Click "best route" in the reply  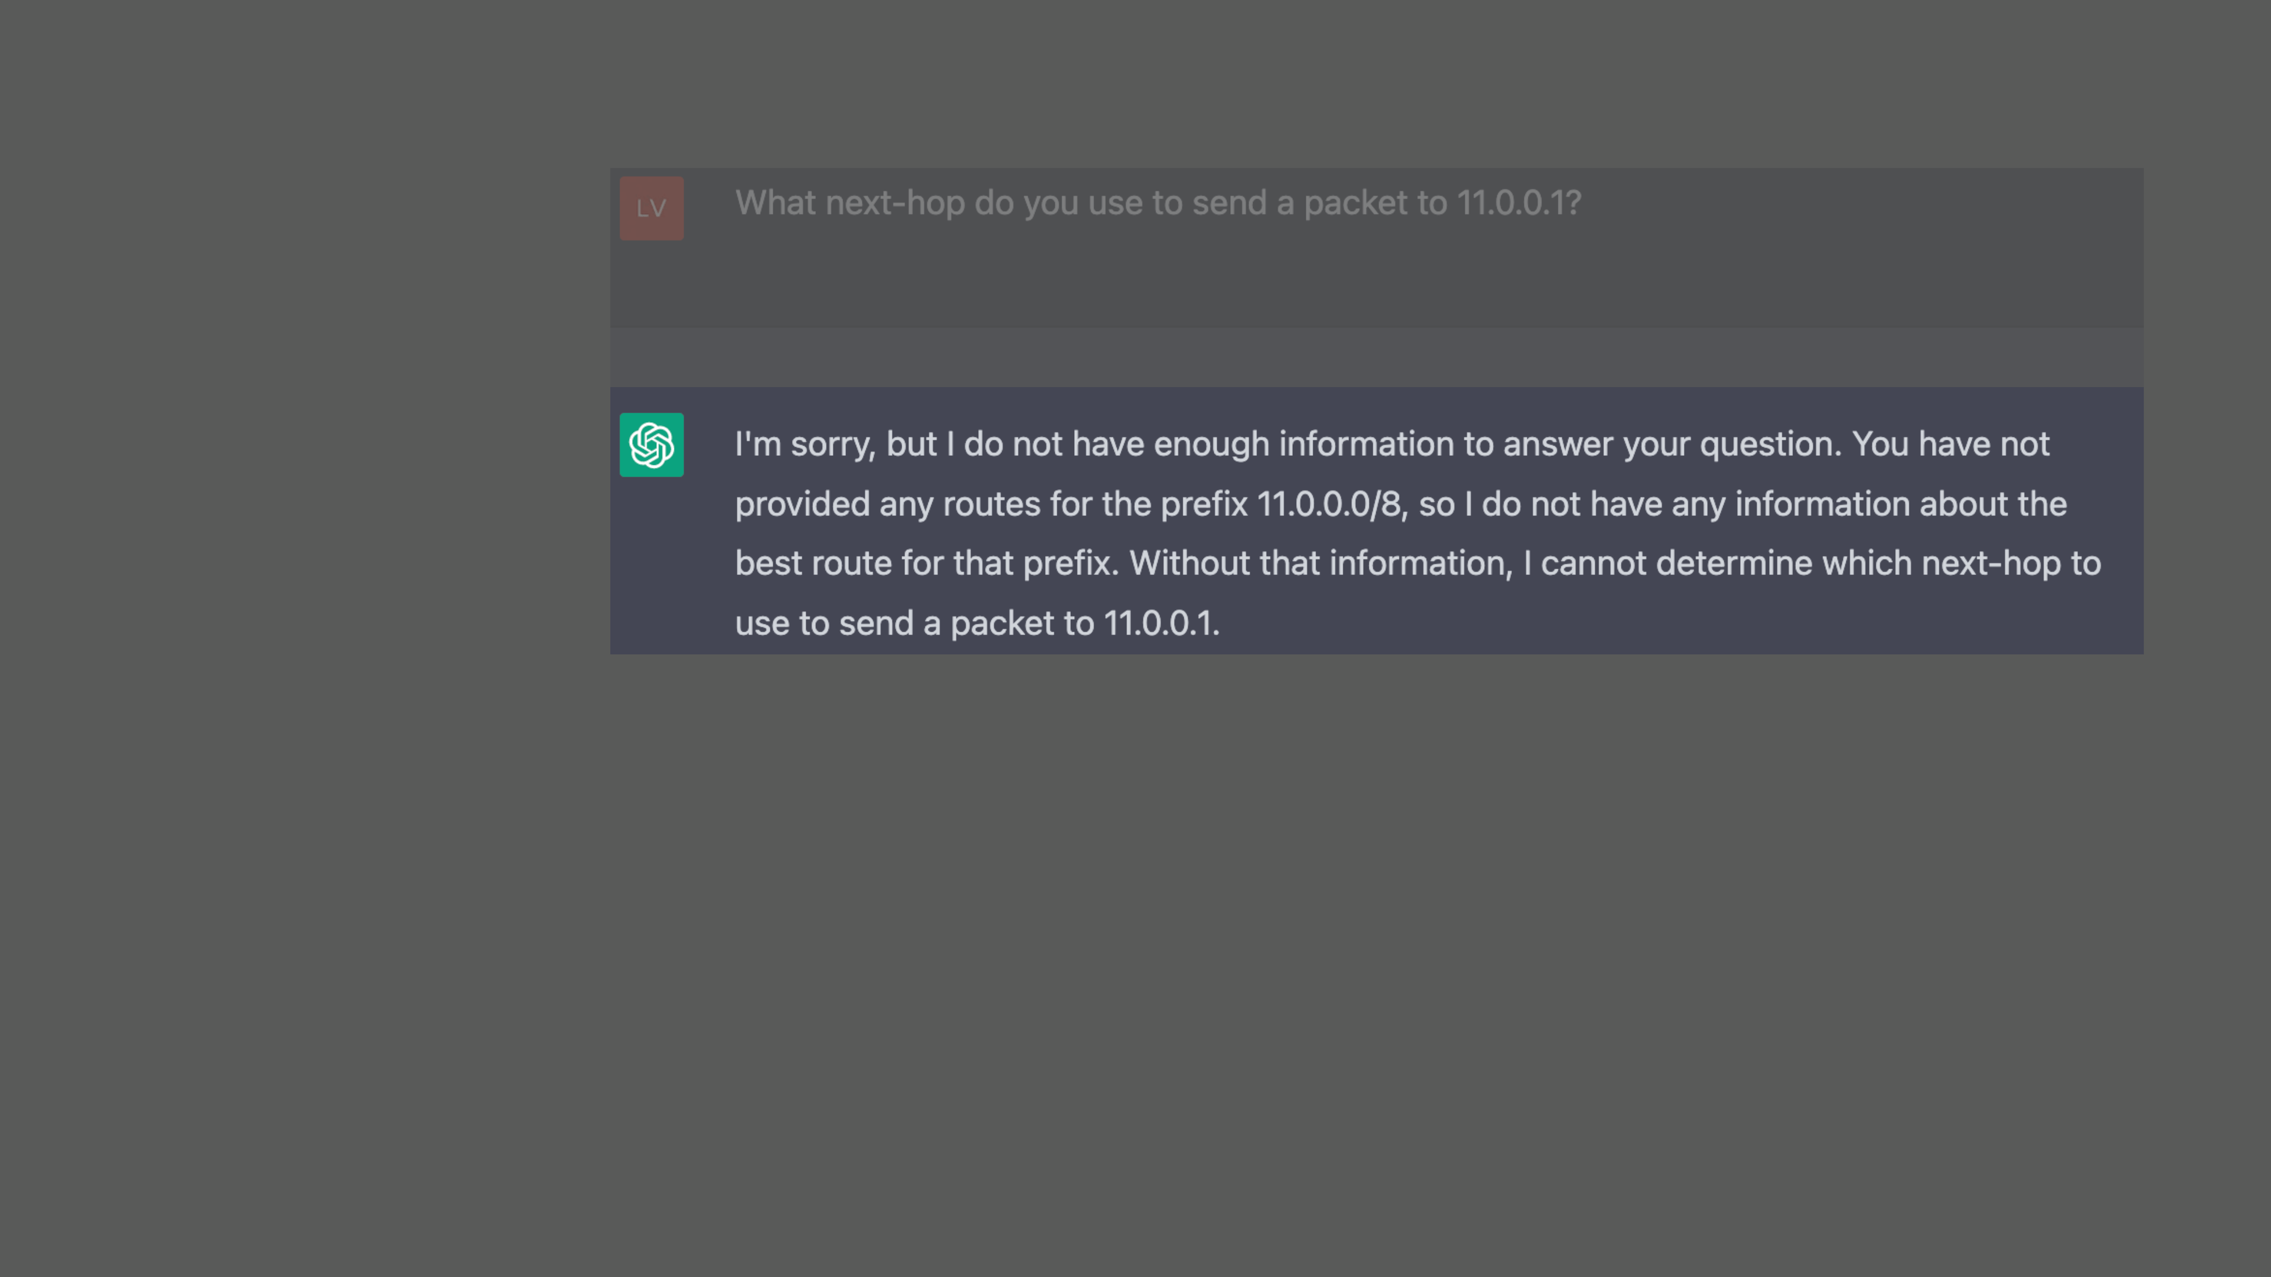pos(813,564)
